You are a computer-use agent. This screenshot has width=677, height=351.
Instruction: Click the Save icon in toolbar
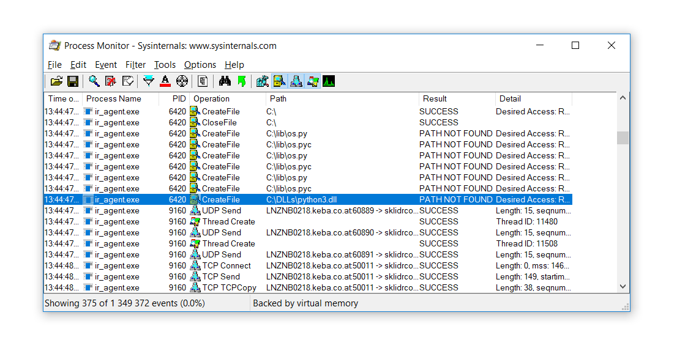(x=72, y=81)
